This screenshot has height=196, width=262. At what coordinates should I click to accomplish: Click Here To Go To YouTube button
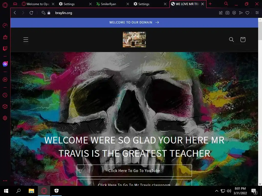(134, 171)
